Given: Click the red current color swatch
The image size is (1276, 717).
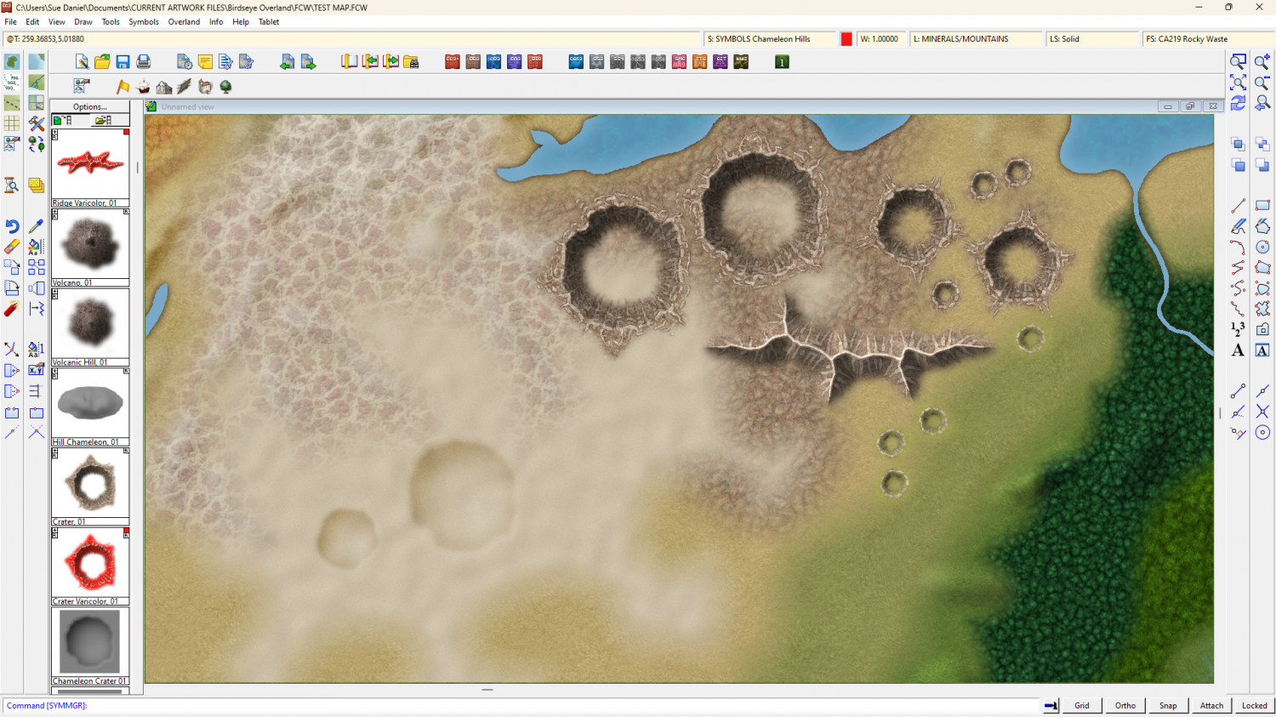Looking at the screenshot, I should [846, 39].
